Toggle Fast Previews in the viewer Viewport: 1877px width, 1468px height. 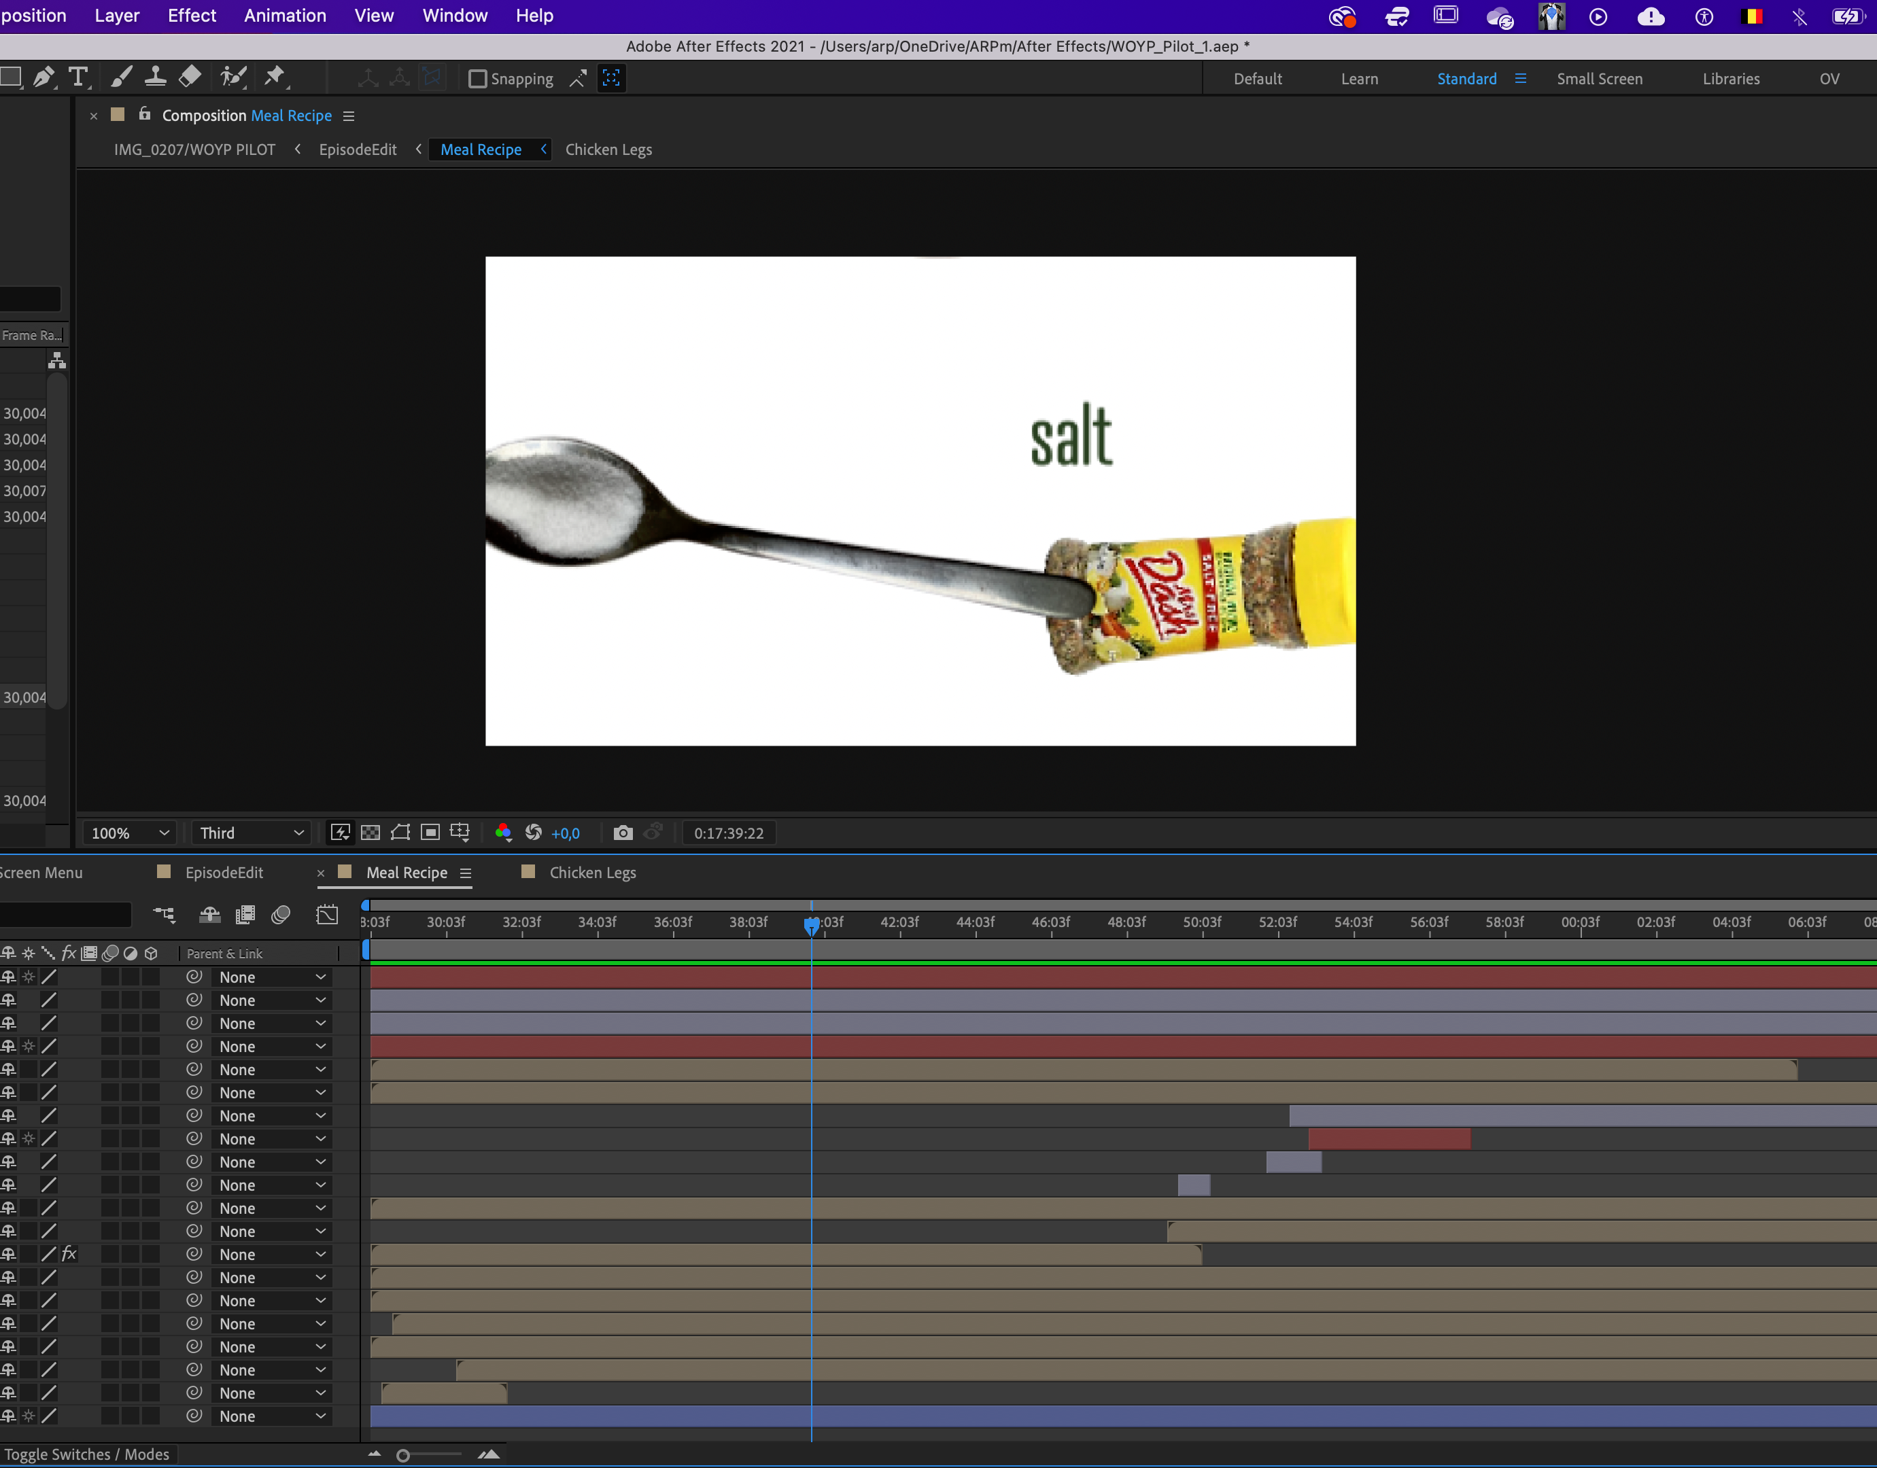coord(341,832)
